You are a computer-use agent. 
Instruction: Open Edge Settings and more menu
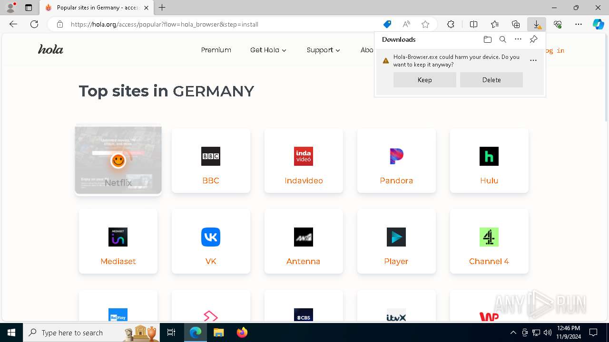579,24
